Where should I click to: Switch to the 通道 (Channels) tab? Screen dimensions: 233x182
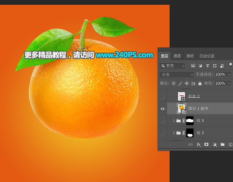click(177, 56)
